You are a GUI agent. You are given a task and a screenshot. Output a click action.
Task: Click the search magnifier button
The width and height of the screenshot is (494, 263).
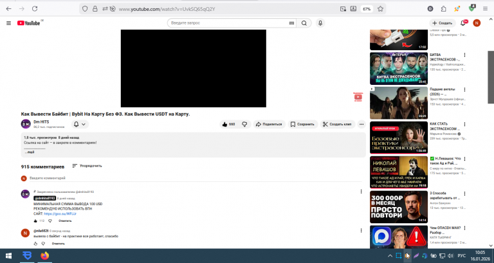pos(304,23)
